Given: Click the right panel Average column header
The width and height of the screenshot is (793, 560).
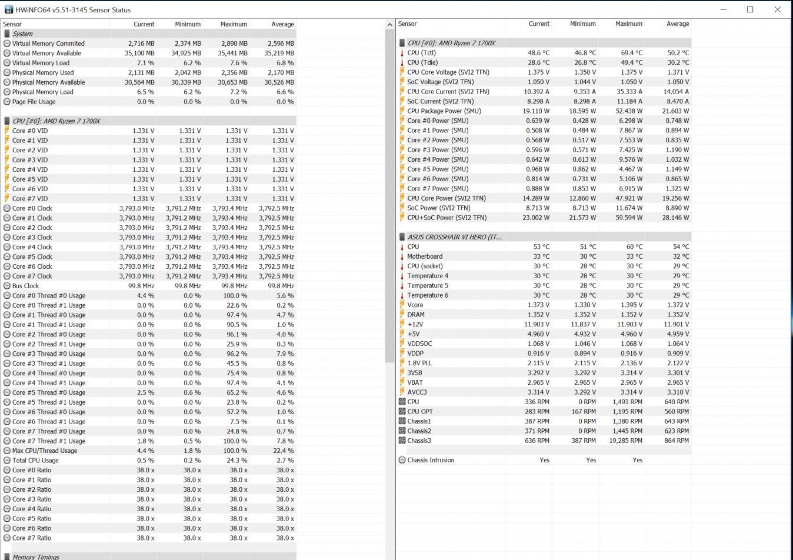Looking at the screenshot, I should pyautogui.click(x=668, y=24).
